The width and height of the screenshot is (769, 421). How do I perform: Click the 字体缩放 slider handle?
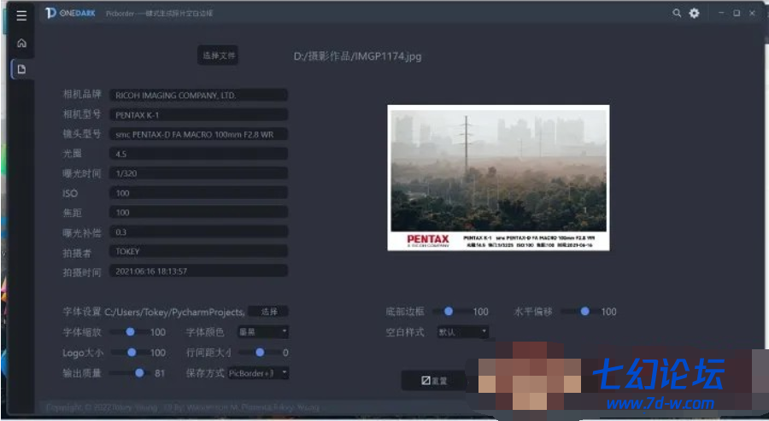coord(131,331)
